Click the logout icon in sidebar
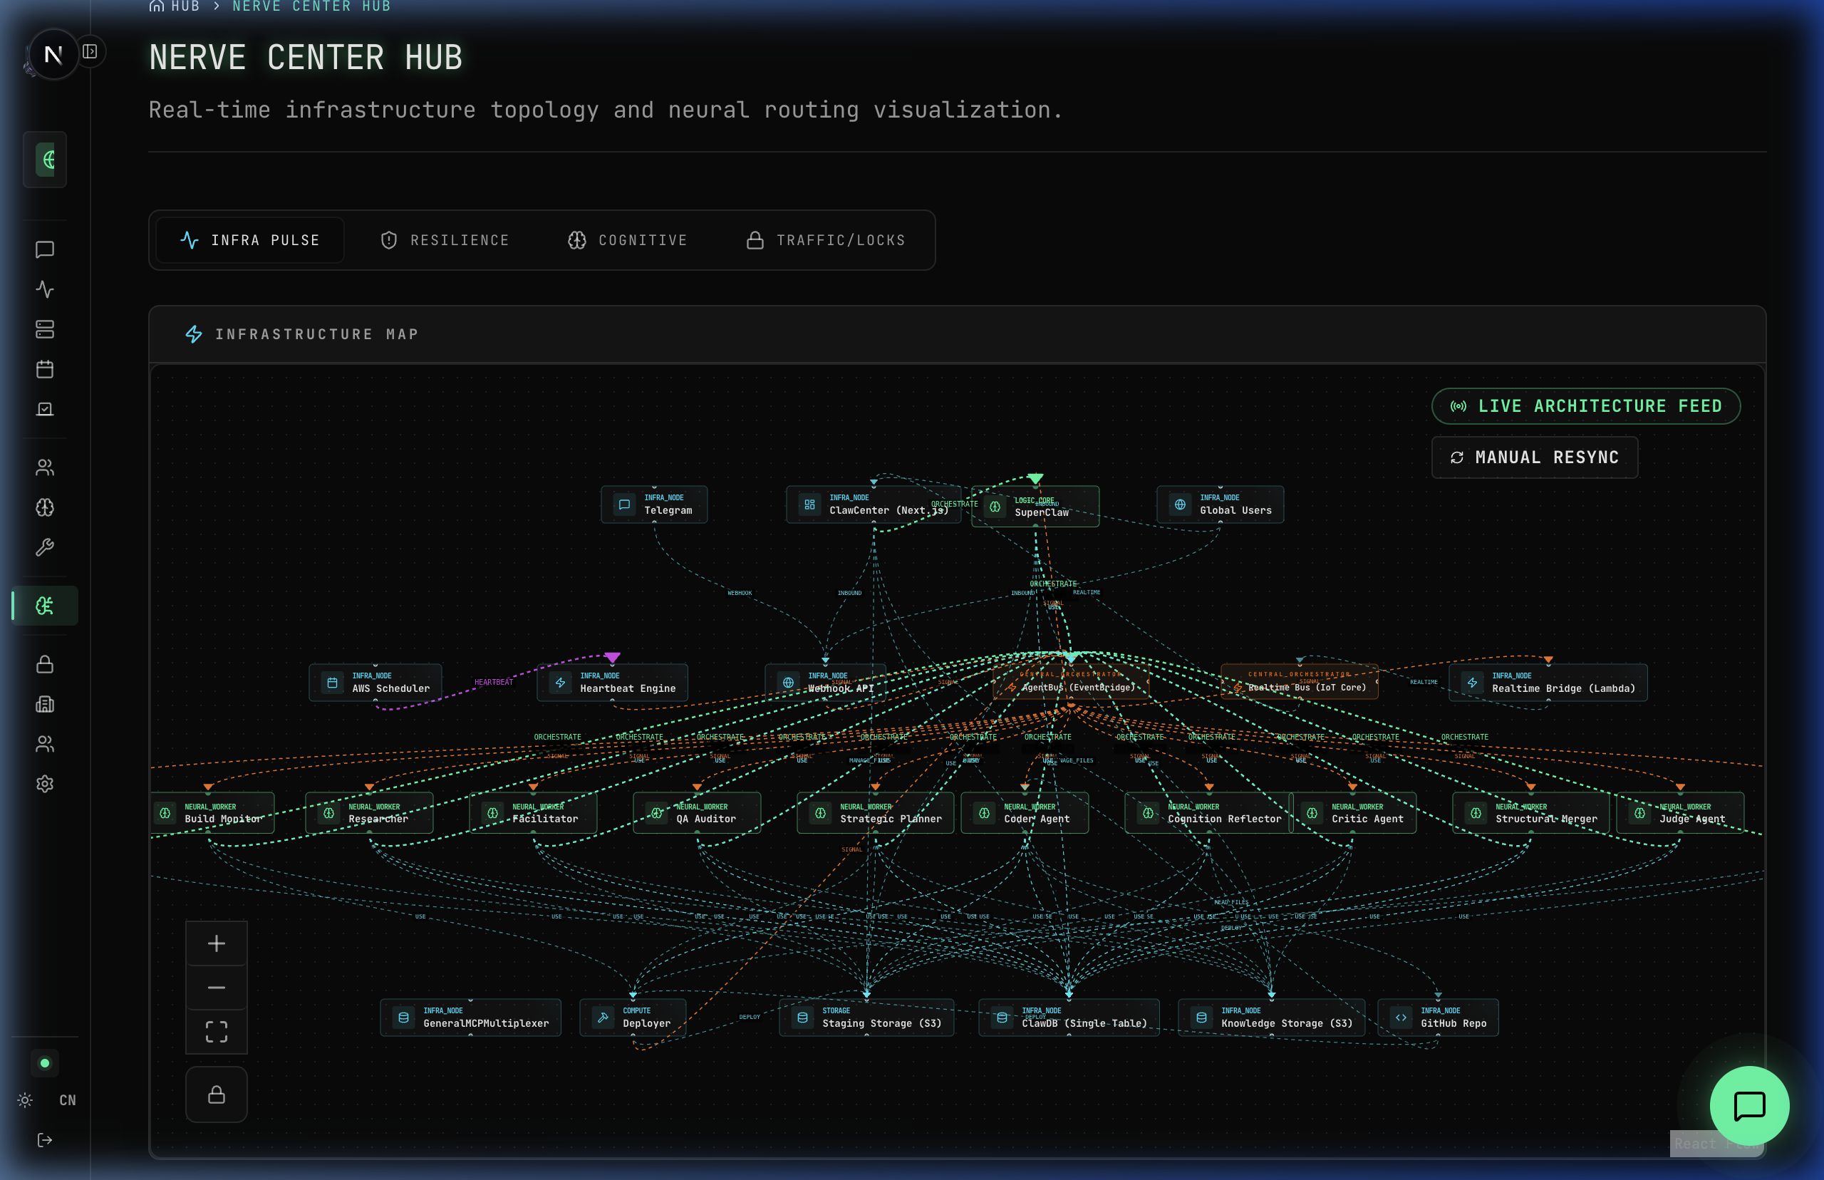 click(44, 1140)
